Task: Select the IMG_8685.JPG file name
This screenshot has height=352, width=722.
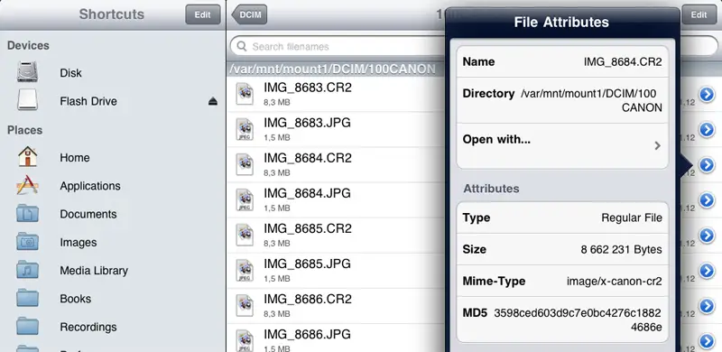Action: point(307,264)
